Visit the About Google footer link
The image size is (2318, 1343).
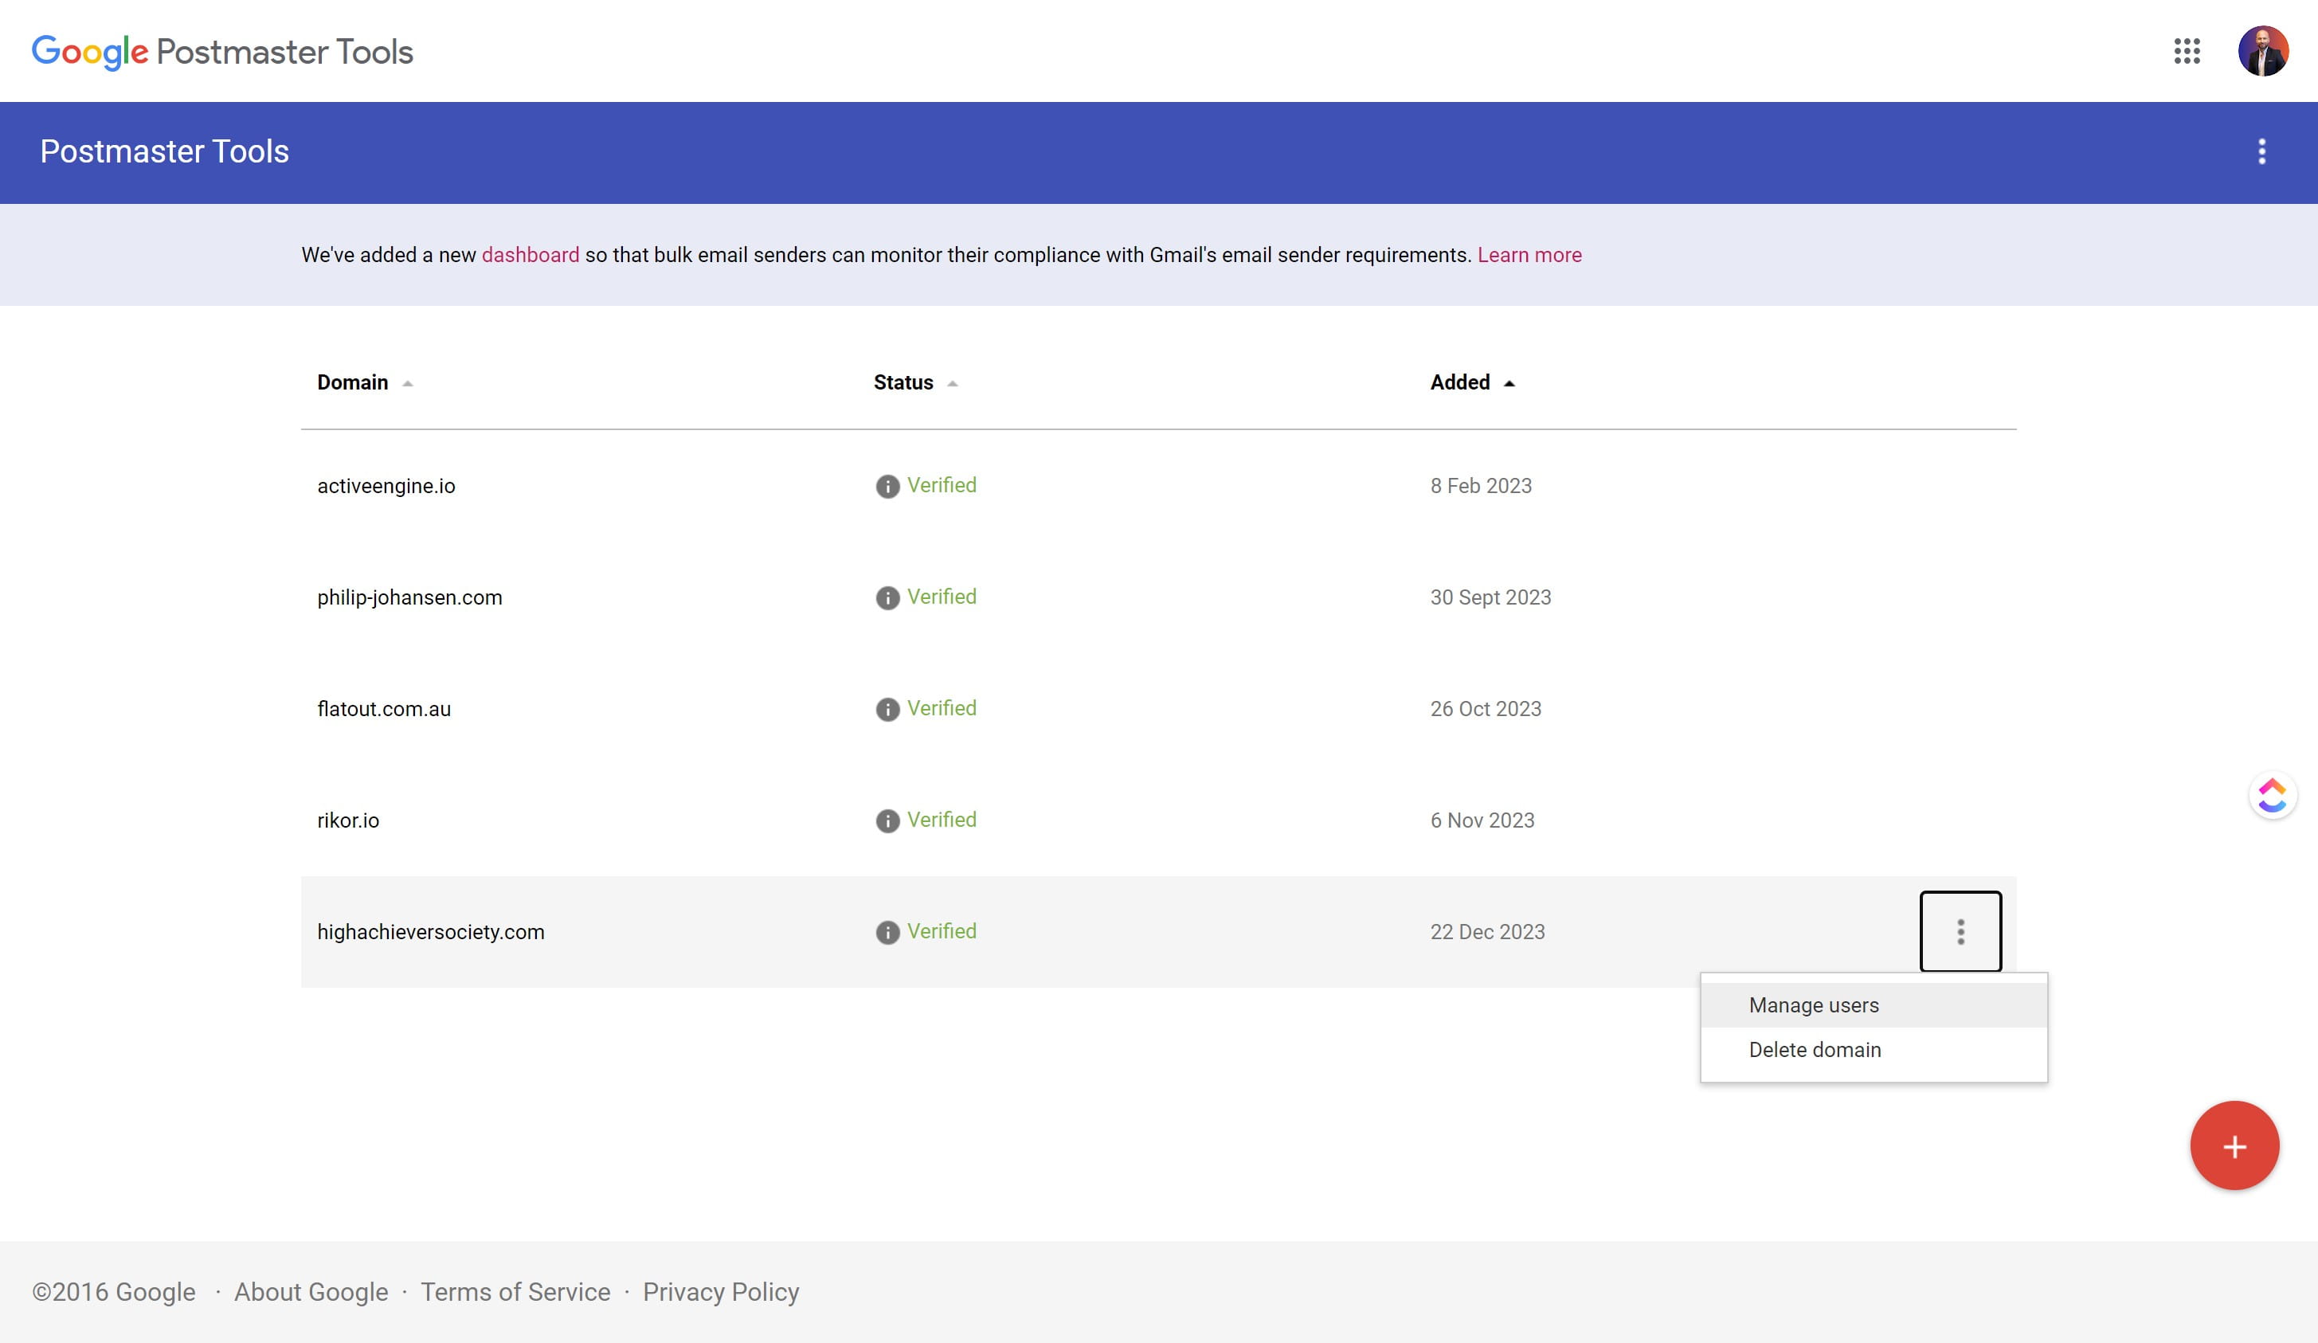tap(311, 1291)
